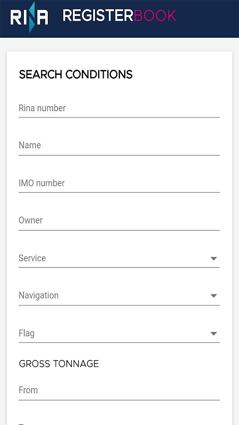The image size is (239, 425).
Task: Click the RINA logo in header
Action: (29, 17)
